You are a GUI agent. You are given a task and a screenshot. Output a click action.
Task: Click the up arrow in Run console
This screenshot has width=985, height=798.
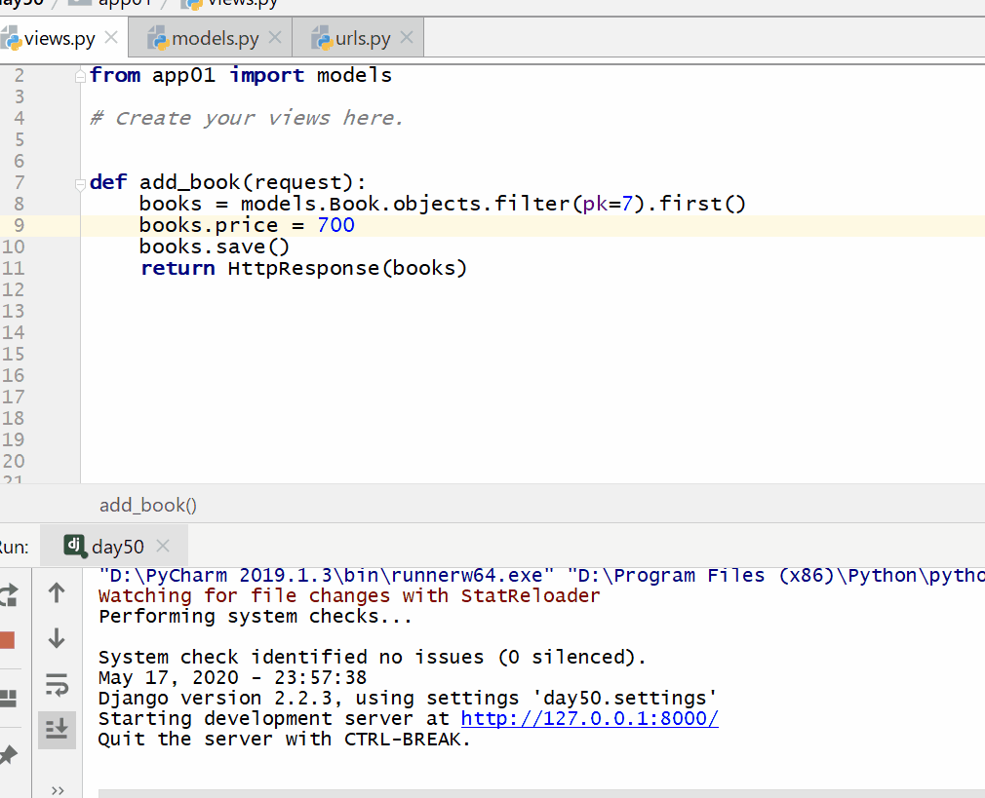point(57,592)
